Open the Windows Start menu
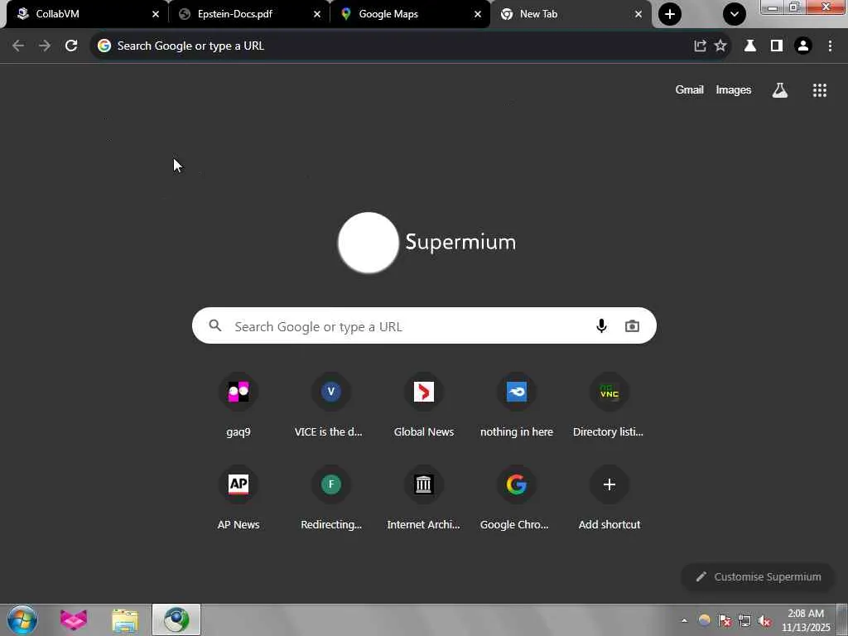 pos(22,619)
